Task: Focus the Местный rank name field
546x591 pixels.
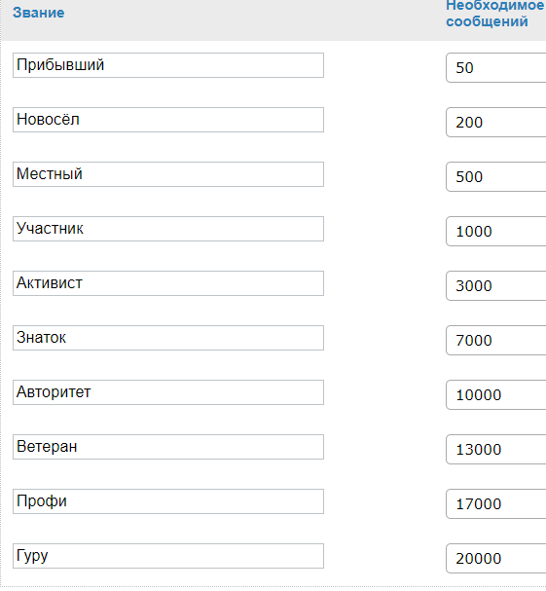Action: pos(168,174)
